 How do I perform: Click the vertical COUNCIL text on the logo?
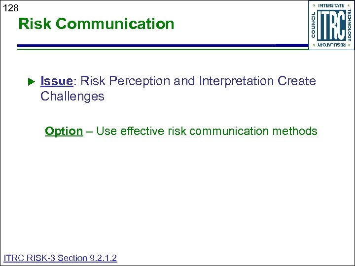click(x=314, y=25)
